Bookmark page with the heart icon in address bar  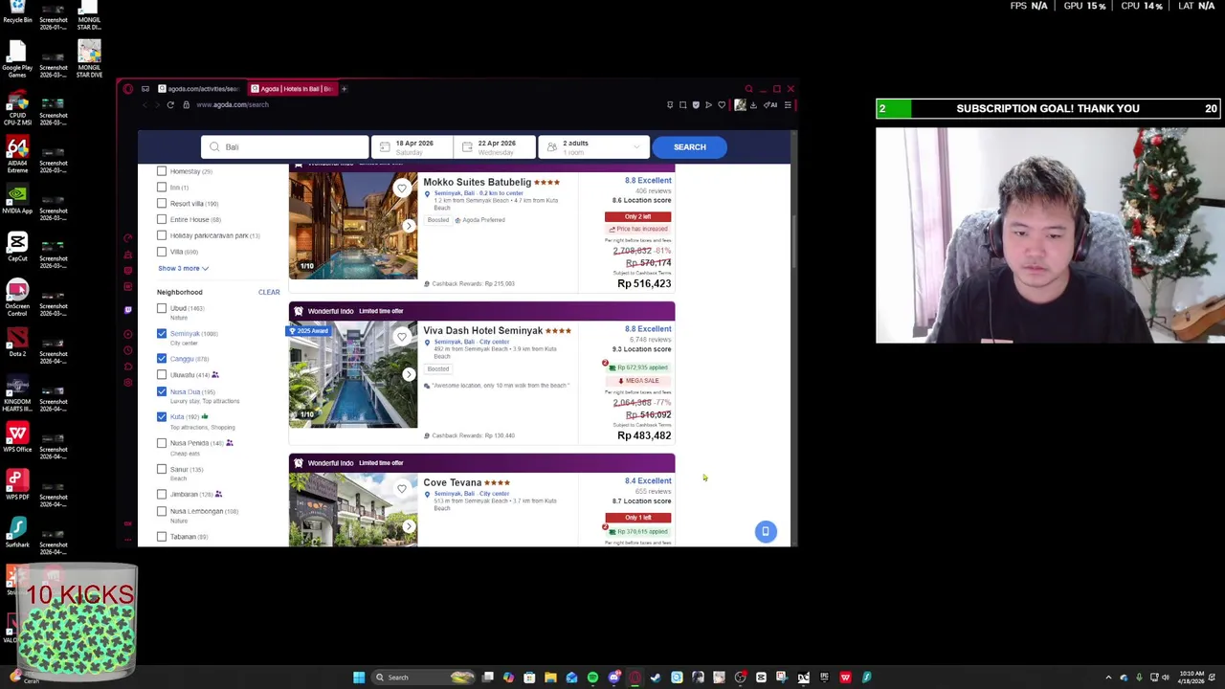(722, 105)
